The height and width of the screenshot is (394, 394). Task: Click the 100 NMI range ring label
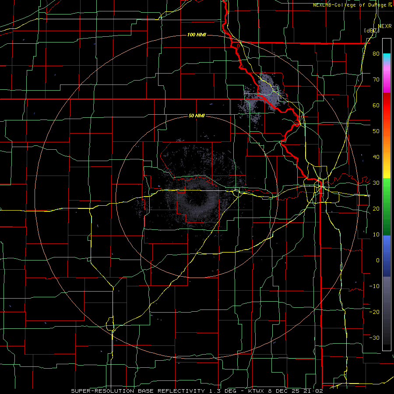point(197,35)
